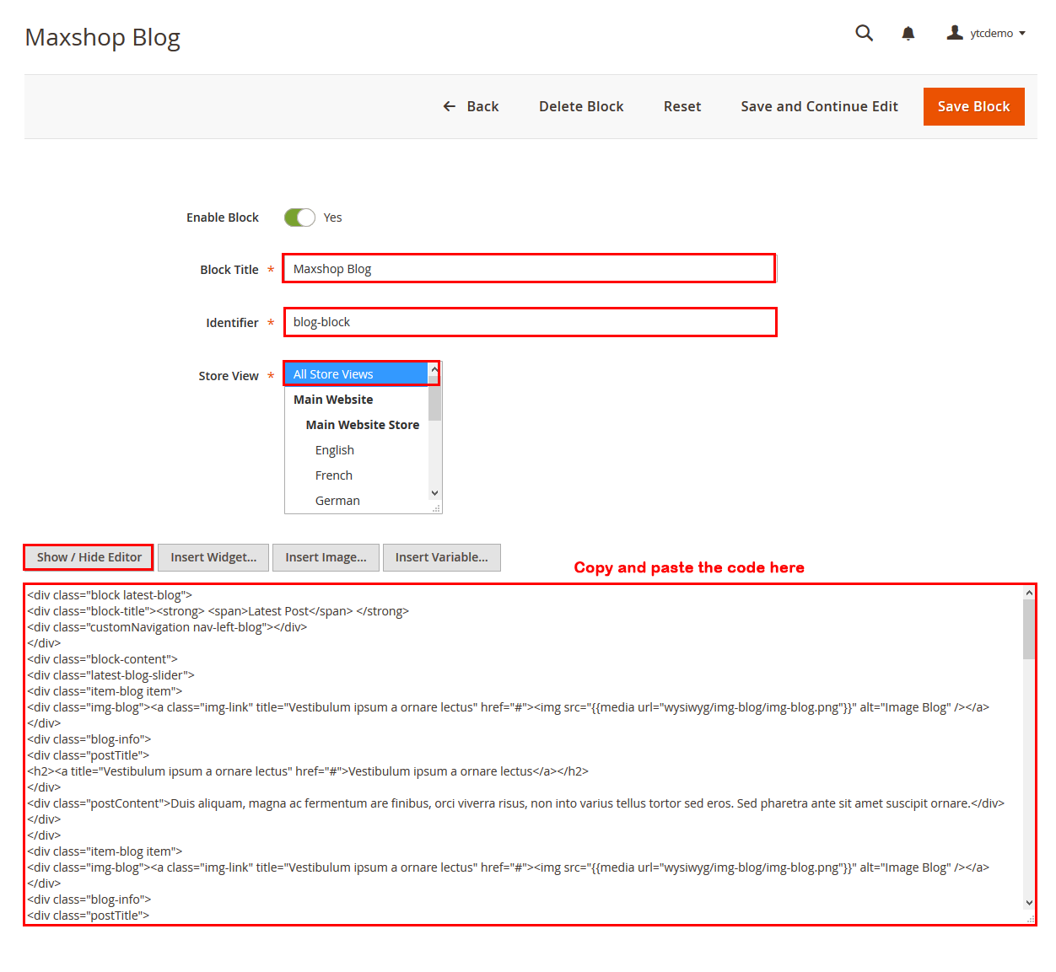Click in the Block Title field

click(x=529, y=269)
